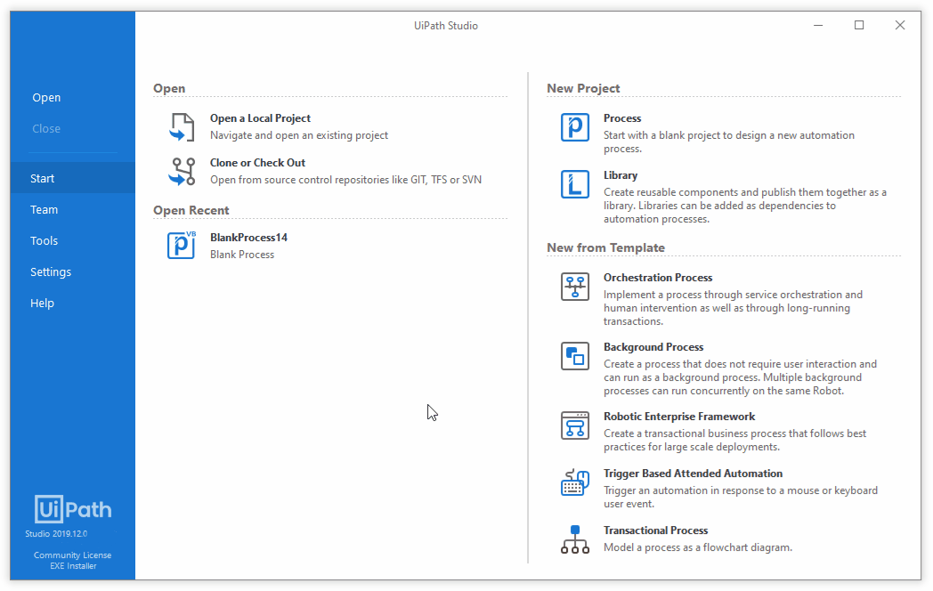Click the Open a Local Project icon
The width and height of the screenshot is (933, 591).
click(182, 126)
